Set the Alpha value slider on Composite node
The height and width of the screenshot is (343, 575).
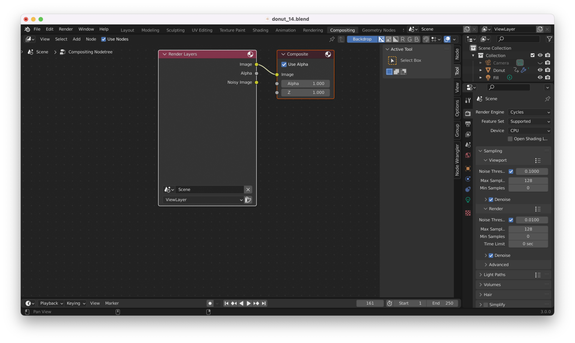305,83
